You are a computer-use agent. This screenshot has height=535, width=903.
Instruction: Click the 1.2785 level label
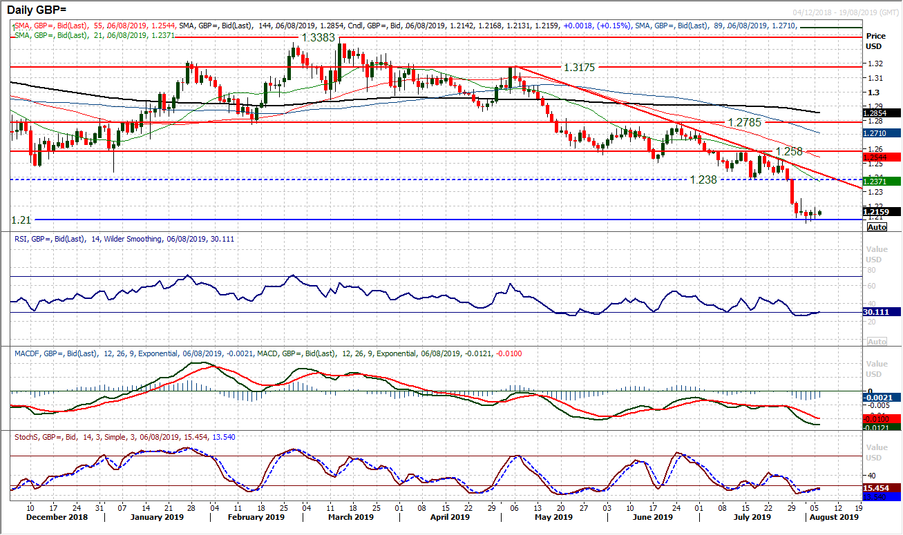pyautogui.click(x=744, y=122)
